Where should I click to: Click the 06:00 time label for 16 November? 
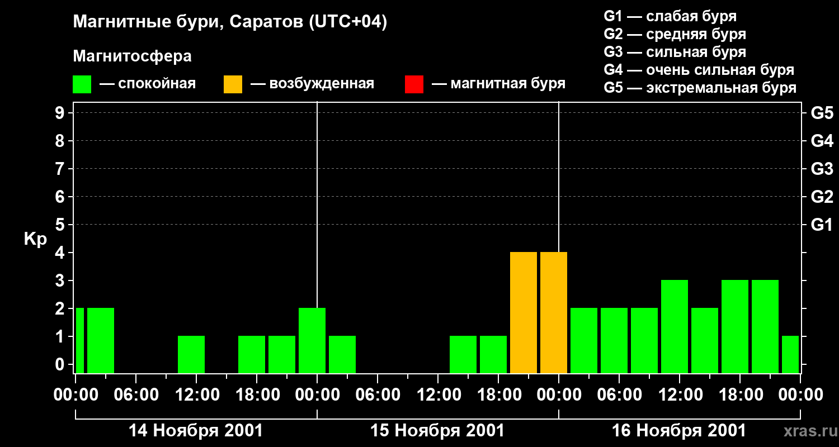click(619, 394)
